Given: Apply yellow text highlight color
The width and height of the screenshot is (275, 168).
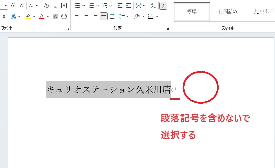Looking at the screenshot, I should 28,16.
